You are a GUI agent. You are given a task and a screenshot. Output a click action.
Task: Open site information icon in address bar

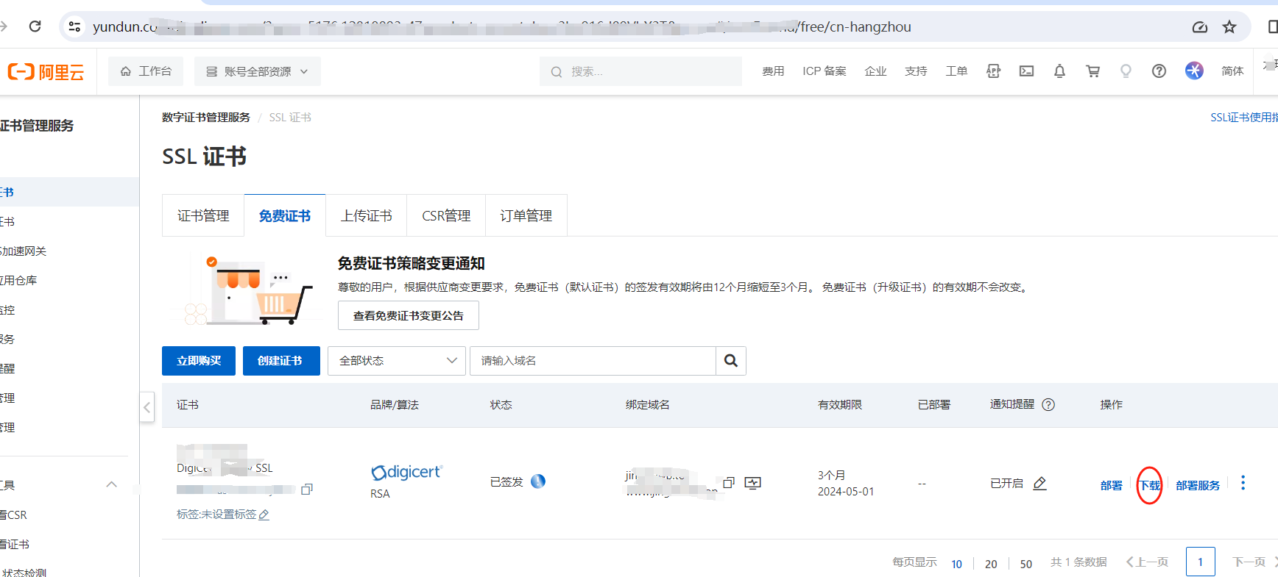click(x=74, y=26)
